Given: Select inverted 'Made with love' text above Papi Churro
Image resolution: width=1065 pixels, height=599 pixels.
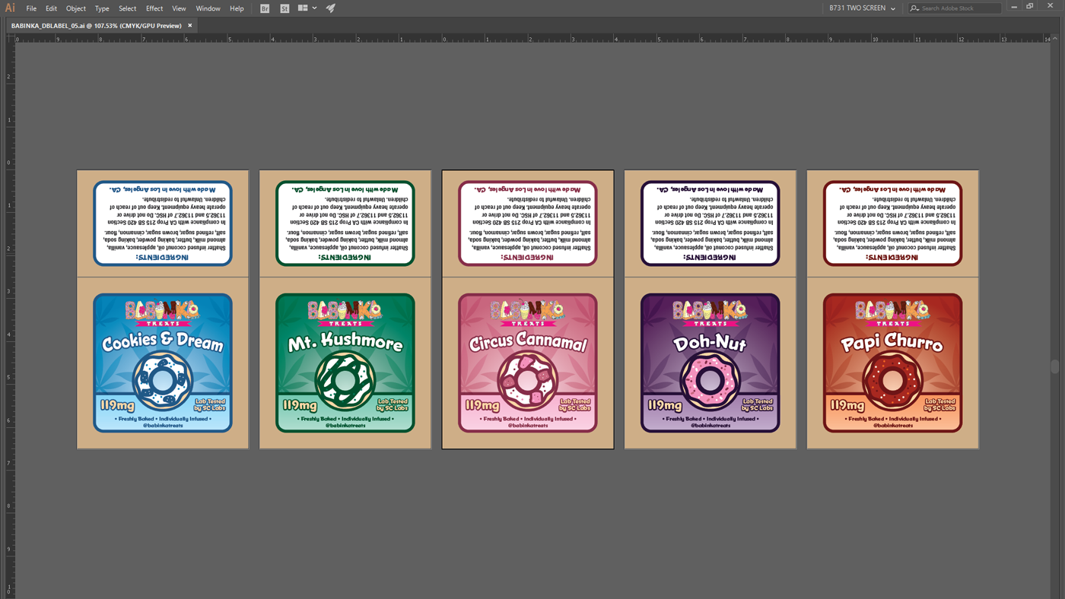Looking at the screenshot, I should tap(893, 189).
